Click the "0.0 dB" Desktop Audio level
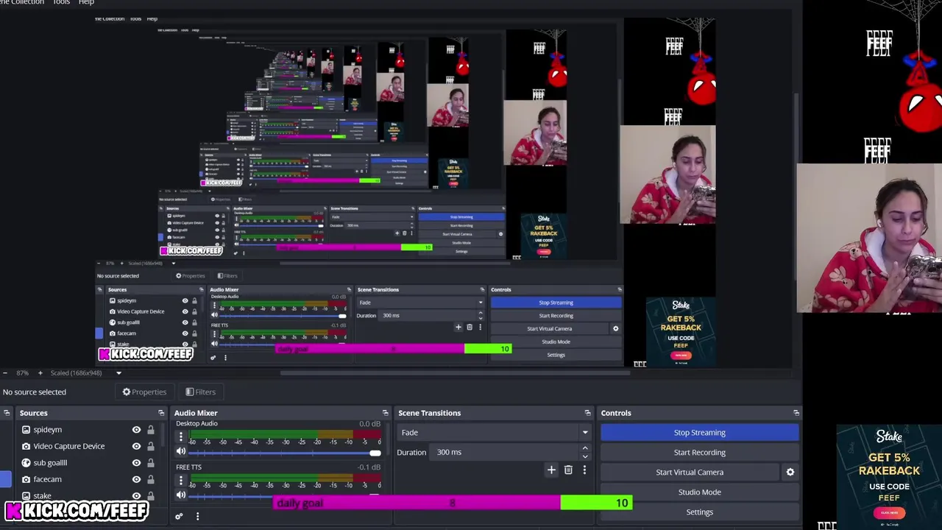The width and height of the screenshot is (942, 530). (369, 424)
